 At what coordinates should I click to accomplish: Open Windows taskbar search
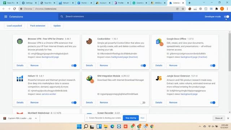[86, 126]
